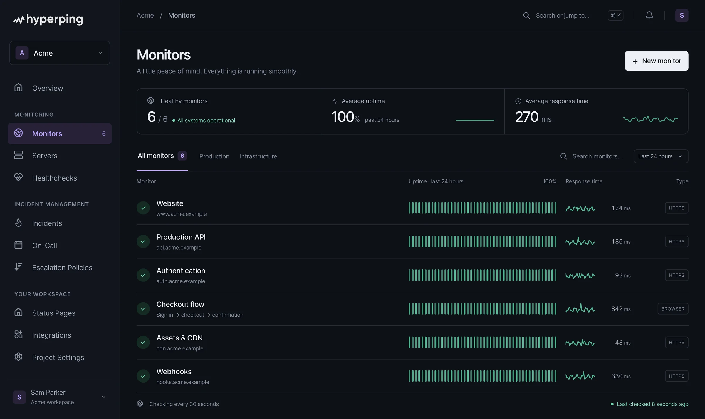
Task: Click the 48 ms response value
Action: coord(623,342)
